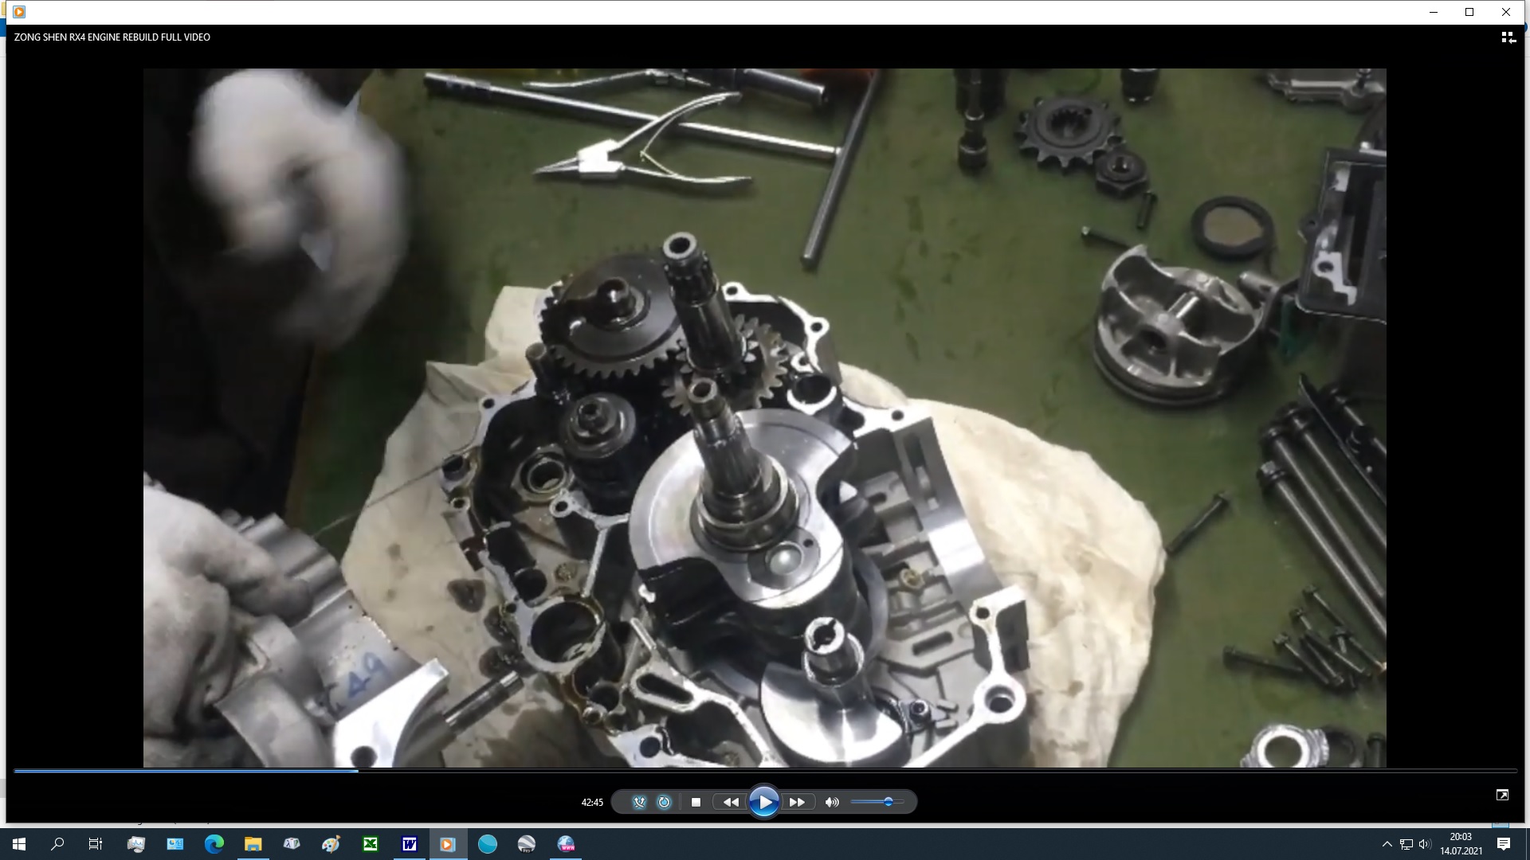Click the Previous/rewind button

[730, 802]
